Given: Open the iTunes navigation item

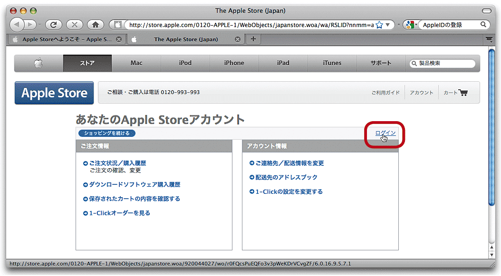Looking at the screenshot, I should coord(332,63).
